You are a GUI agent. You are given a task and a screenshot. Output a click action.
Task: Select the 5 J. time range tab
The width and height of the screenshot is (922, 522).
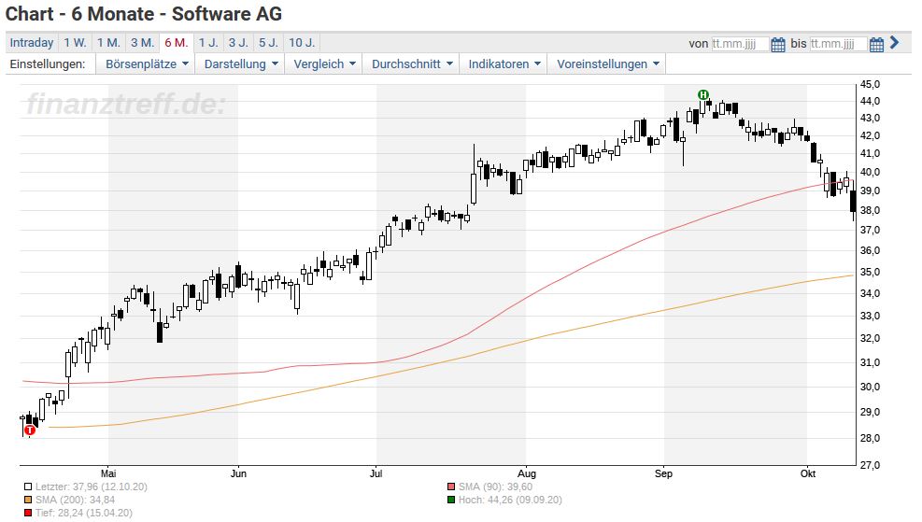268,43
